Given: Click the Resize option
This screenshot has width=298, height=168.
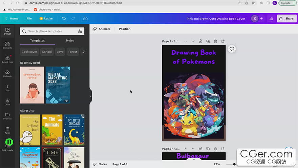Looking at the screenshot, I should click(46, 18).
